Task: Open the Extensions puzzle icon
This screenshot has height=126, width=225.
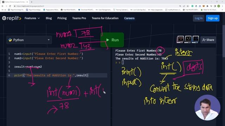Action: 207,6
